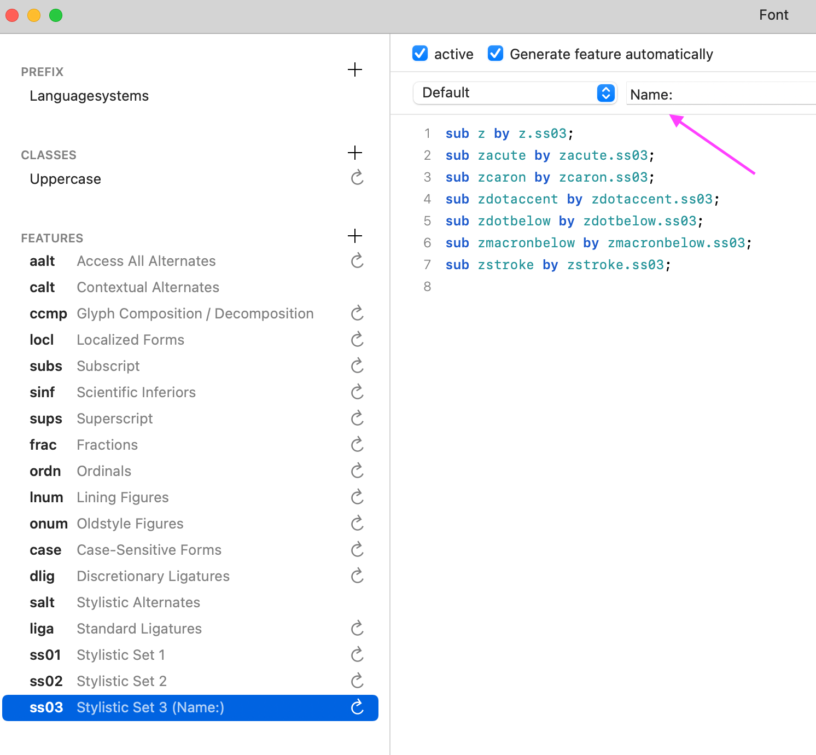The height and width of the screenshot is (755, 816).
Task: Regenerate the sups Superscript feature
Action: point(357,418)
